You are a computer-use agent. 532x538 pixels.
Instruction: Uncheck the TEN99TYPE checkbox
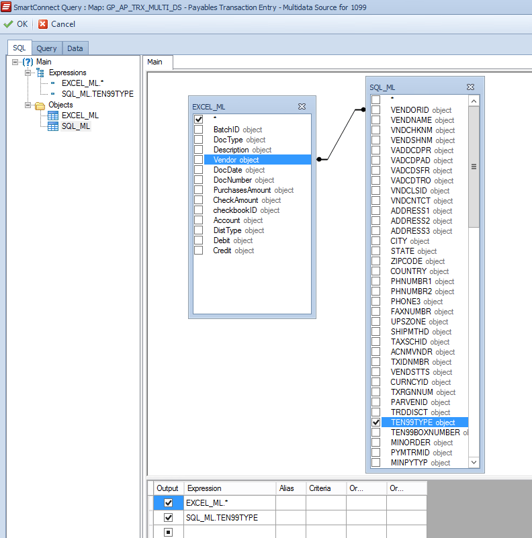376,422
